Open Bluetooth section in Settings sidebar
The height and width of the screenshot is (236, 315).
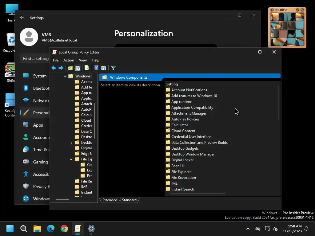[x=35, y=88]
